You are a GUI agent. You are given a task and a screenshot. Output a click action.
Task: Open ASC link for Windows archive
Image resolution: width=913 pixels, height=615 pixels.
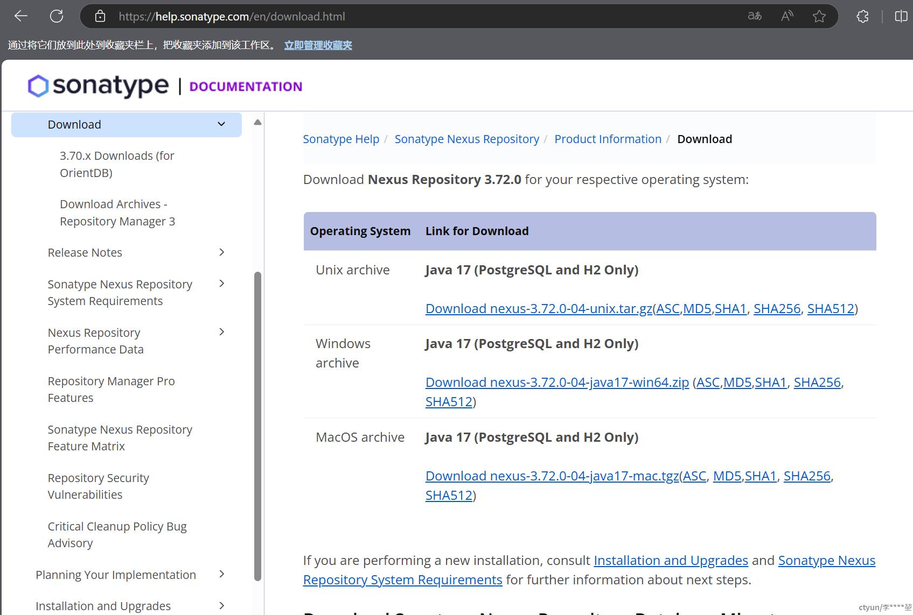tap(708, 382)
